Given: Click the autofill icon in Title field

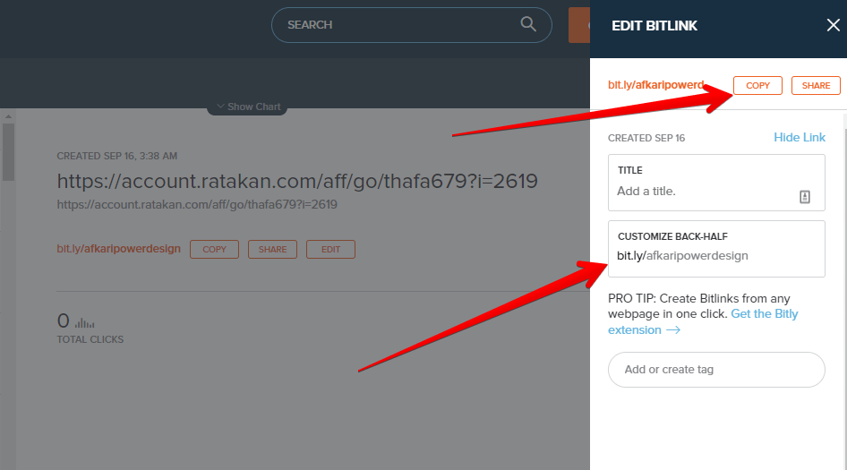Looking at the screenshot, I should pyautogui.click(x=804, y=197).
